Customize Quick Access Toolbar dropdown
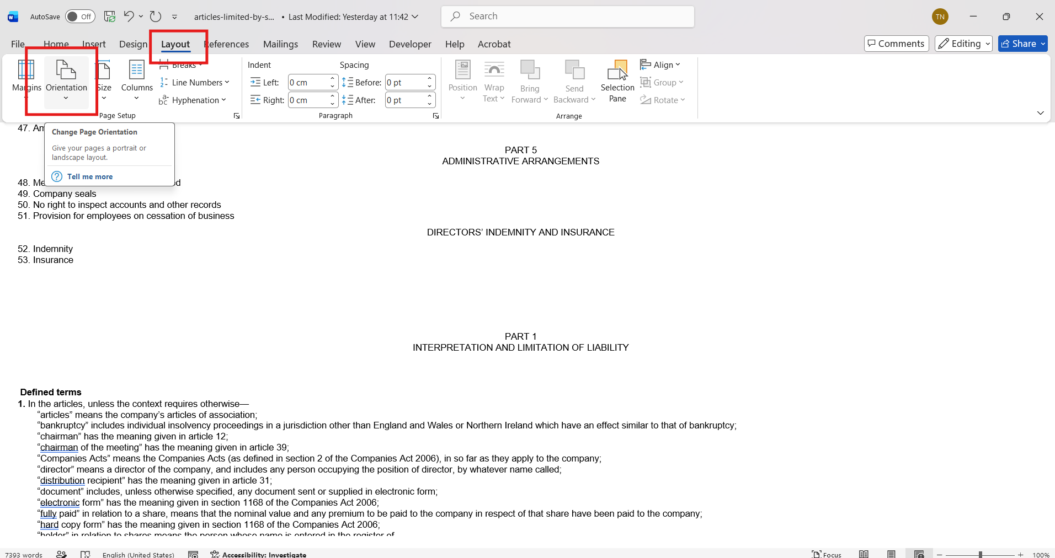Image resolution: width=1055 pixels, height=558 pixels. point(175,17)
